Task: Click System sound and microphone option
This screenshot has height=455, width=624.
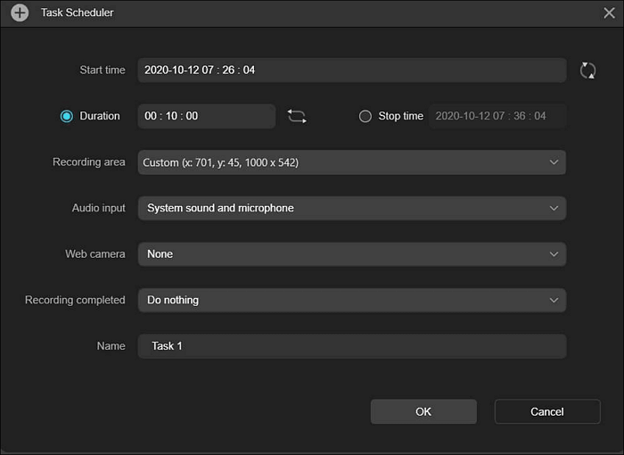Action: 220,208
